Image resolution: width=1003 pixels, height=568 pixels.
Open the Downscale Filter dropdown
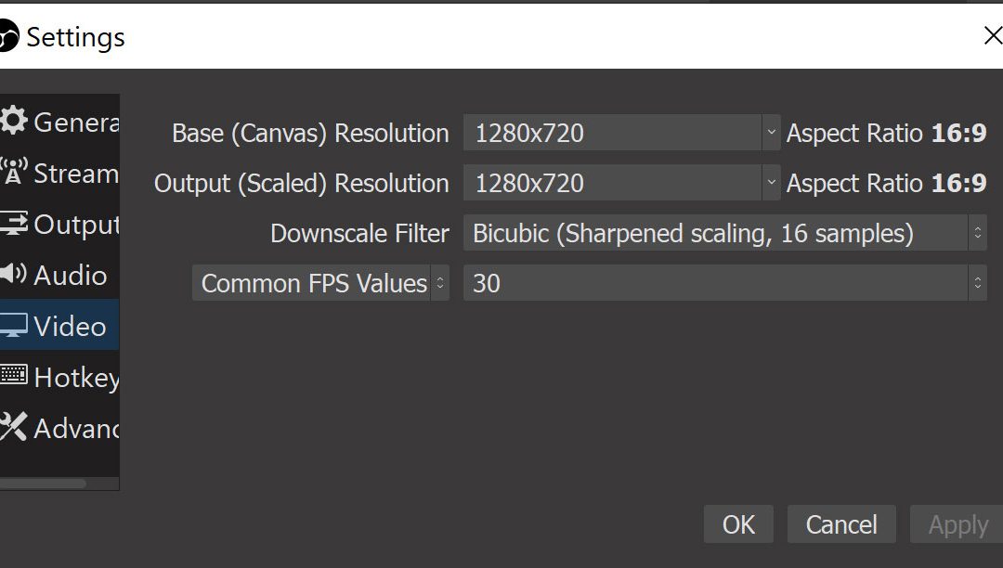click(x=724, y=233)
